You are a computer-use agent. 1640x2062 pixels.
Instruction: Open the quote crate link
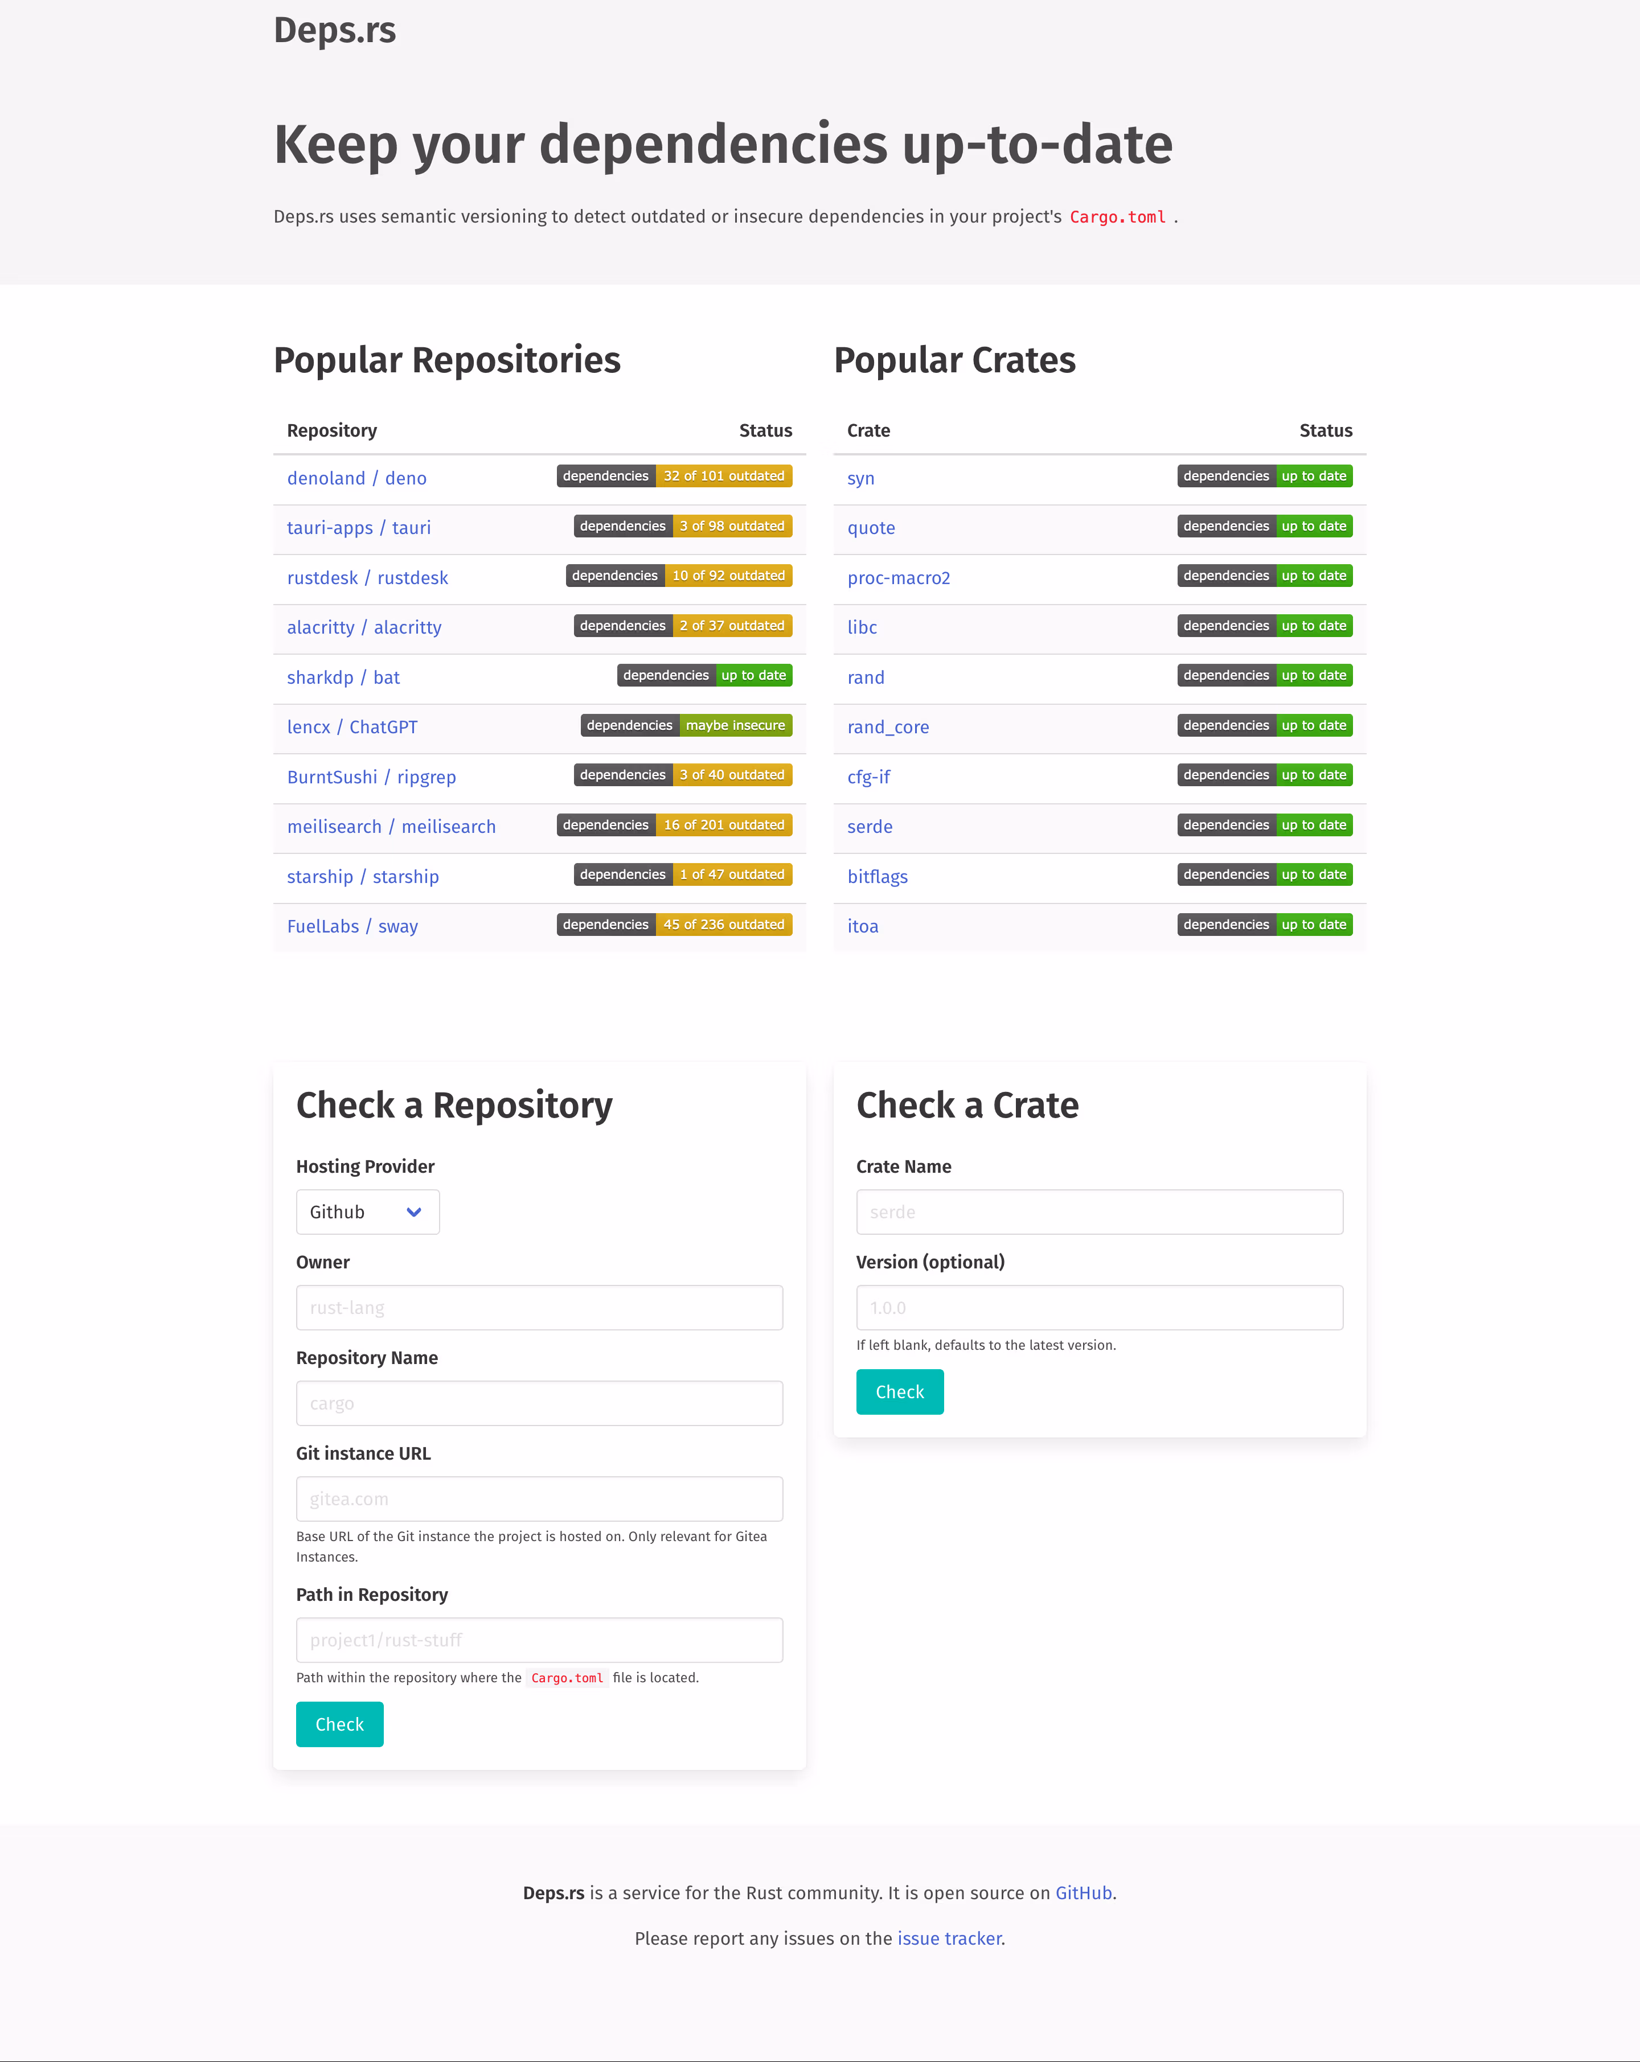tap(871, 528)
